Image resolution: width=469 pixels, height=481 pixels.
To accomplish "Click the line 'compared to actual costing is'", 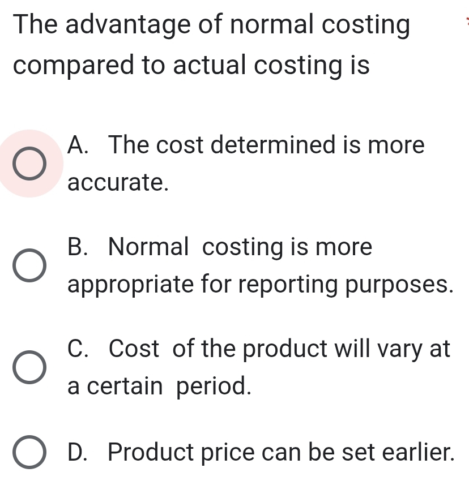I will point(191,66).
